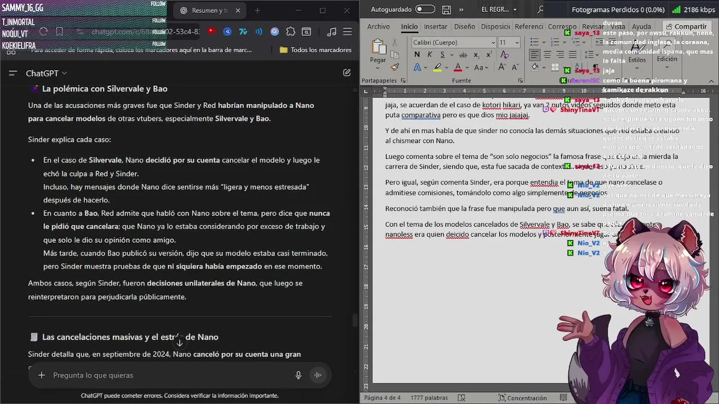Click the Compartir button
Viewport: 719px width, 404px height.
point(686,26)
